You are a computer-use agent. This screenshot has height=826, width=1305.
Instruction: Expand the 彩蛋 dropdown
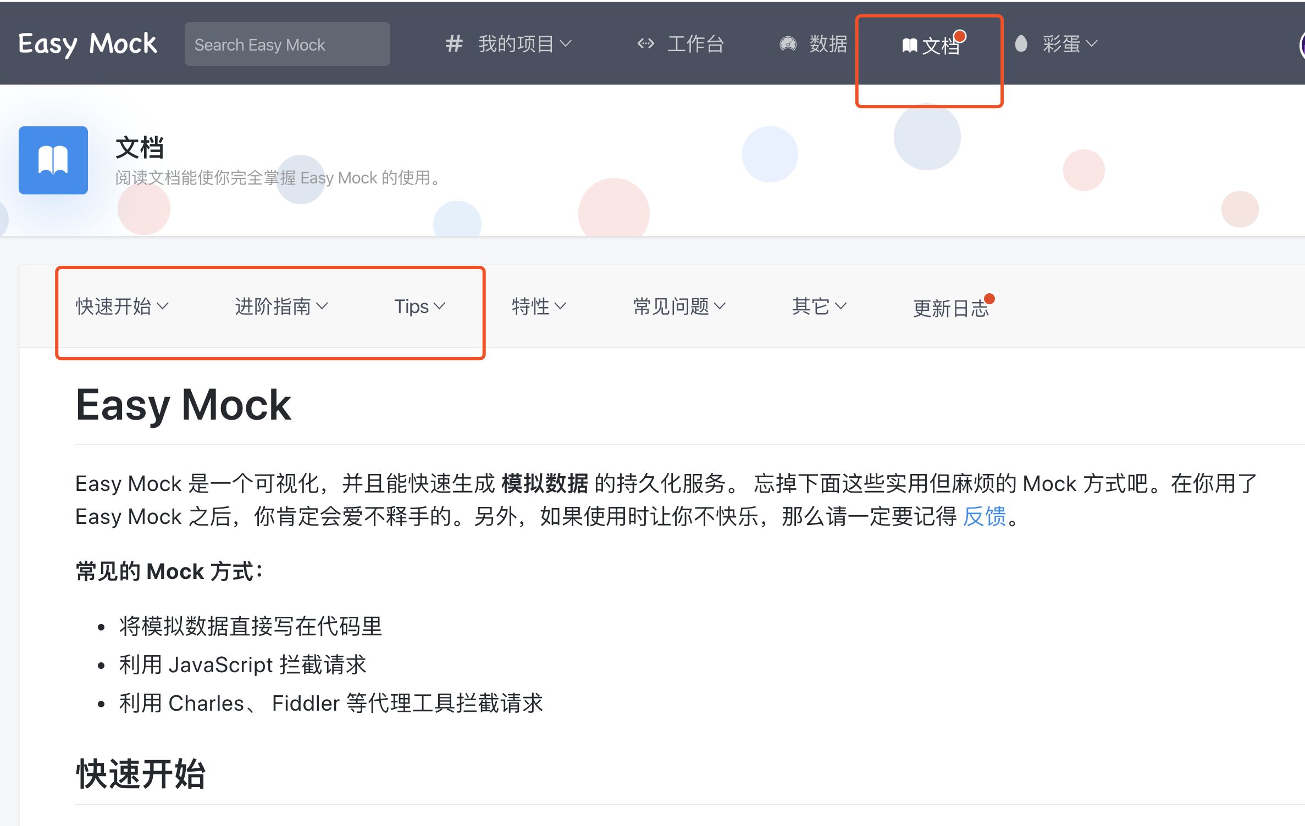(x=1069, y=43)
